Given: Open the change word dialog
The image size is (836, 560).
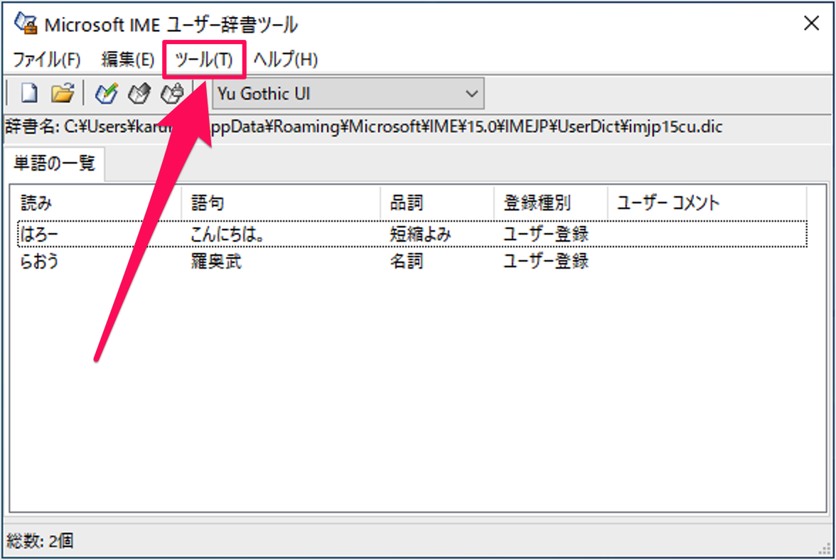Looking at the screenshot, I should click(139, 92).
